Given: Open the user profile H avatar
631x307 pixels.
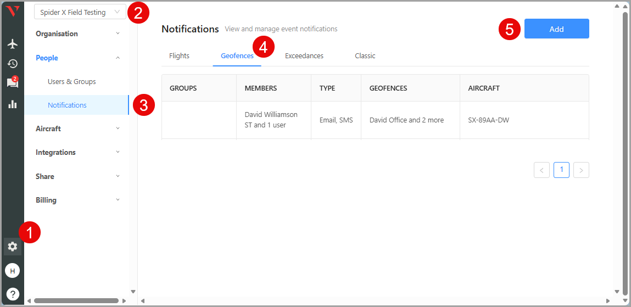Looking at the screenshot, I should [12, 271].
